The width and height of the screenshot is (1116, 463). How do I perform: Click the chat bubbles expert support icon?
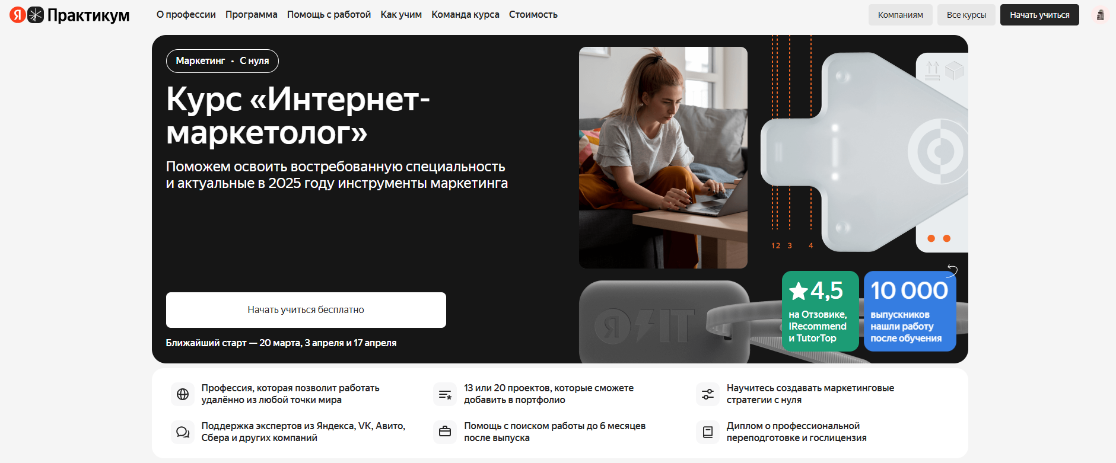[x=183, y=432]
